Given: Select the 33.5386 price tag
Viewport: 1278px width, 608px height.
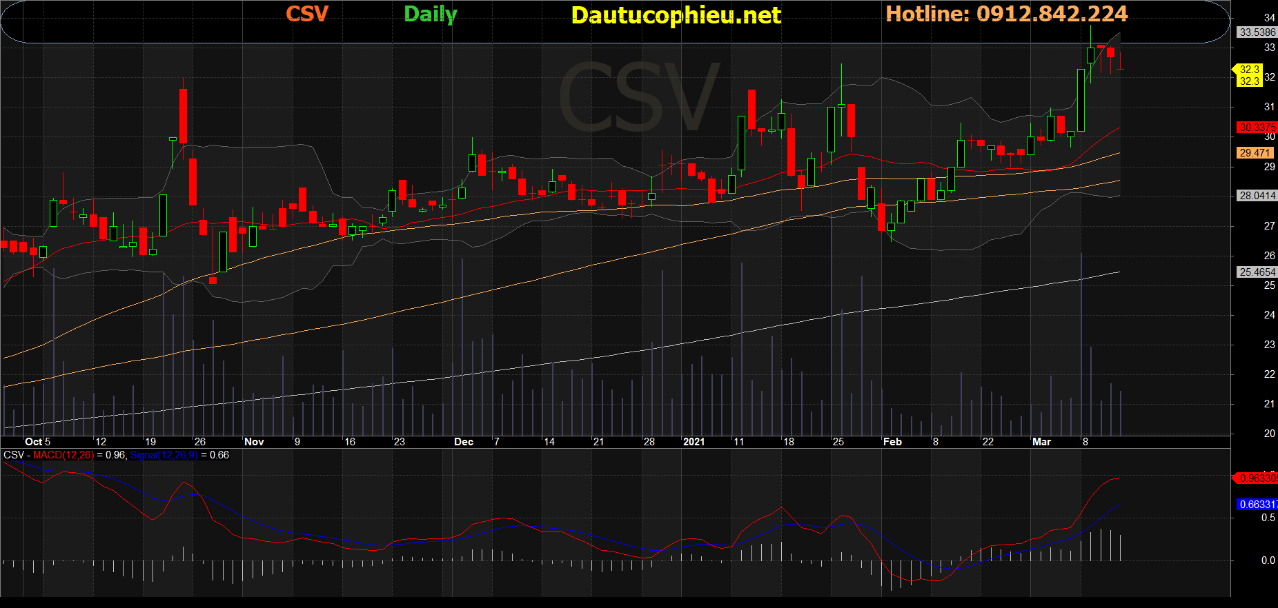Looking at the screenshot, I should pyautogui.click(x=1257, y=32).
